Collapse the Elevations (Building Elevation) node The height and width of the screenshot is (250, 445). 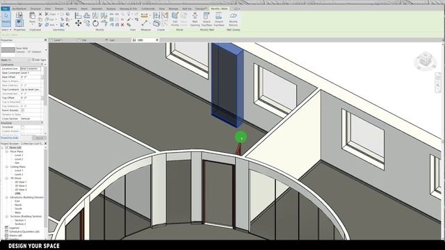tap(7, 197)
